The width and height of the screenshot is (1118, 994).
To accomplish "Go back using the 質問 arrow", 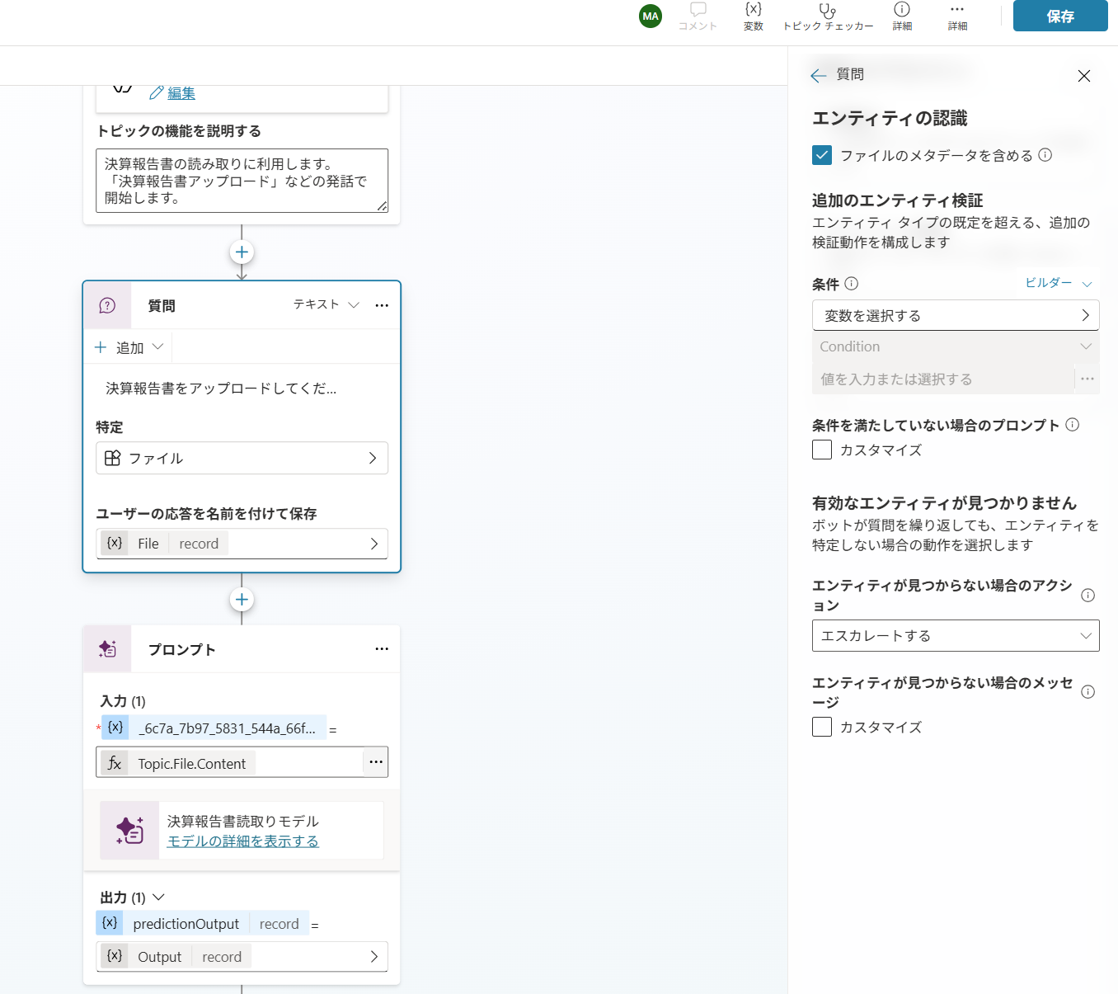I will [x=818, y=75].
